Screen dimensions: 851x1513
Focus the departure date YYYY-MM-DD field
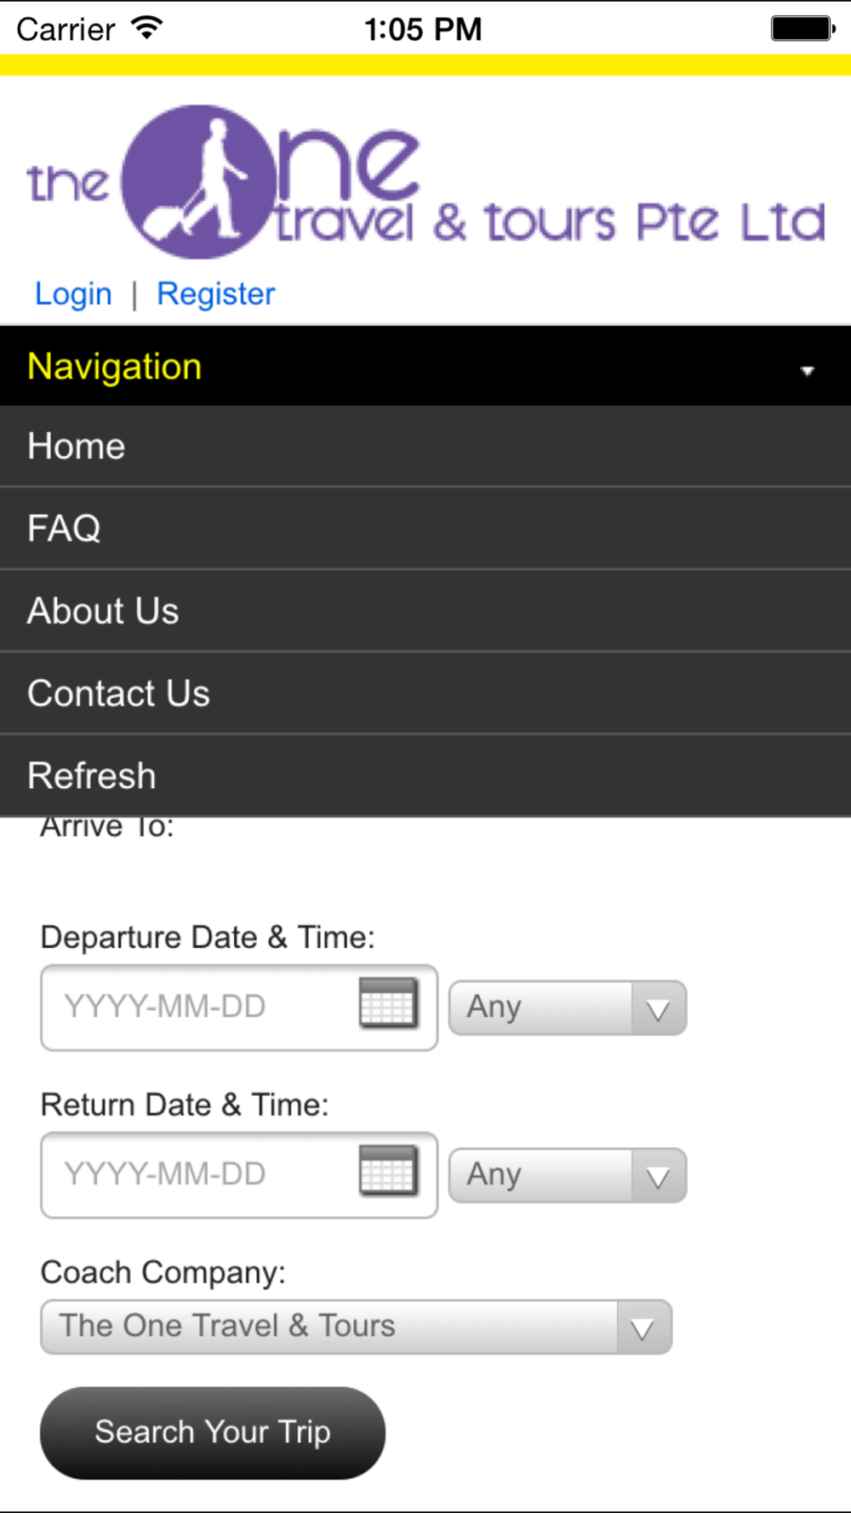pos(239,1008)
